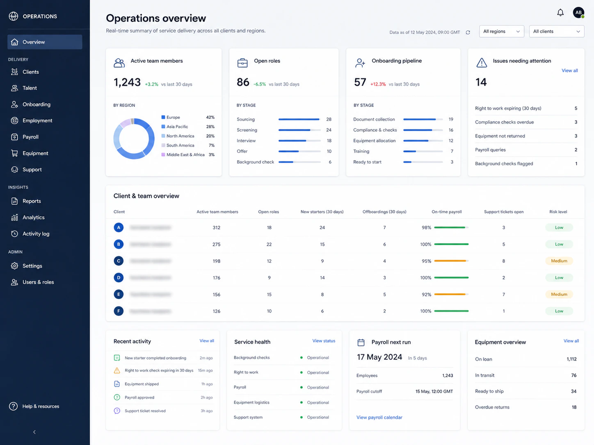Click View all in Equipment overview
This screenshot has width=594, height=445.
click(571, 341)
